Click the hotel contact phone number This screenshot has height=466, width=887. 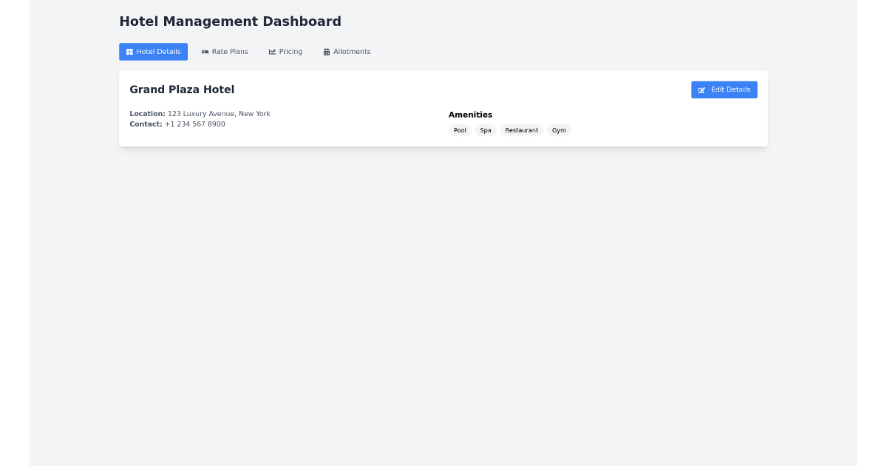point(195,124)
